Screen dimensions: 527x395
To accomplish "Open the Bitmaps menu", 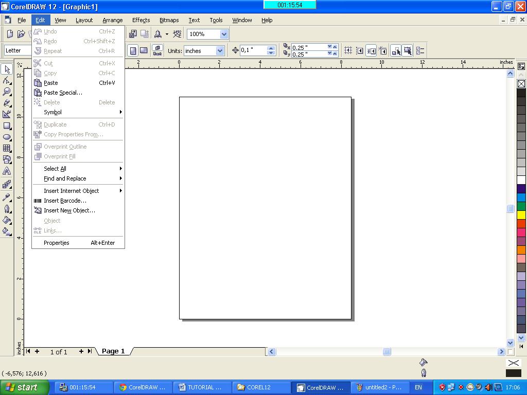I will [169, 20].
